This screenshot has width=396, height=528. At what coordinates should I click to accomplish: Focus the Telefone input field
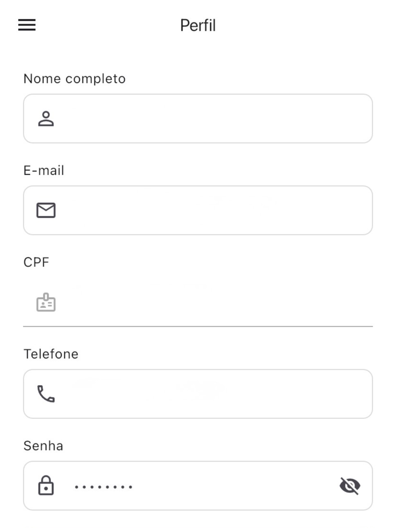coord(198,394)
